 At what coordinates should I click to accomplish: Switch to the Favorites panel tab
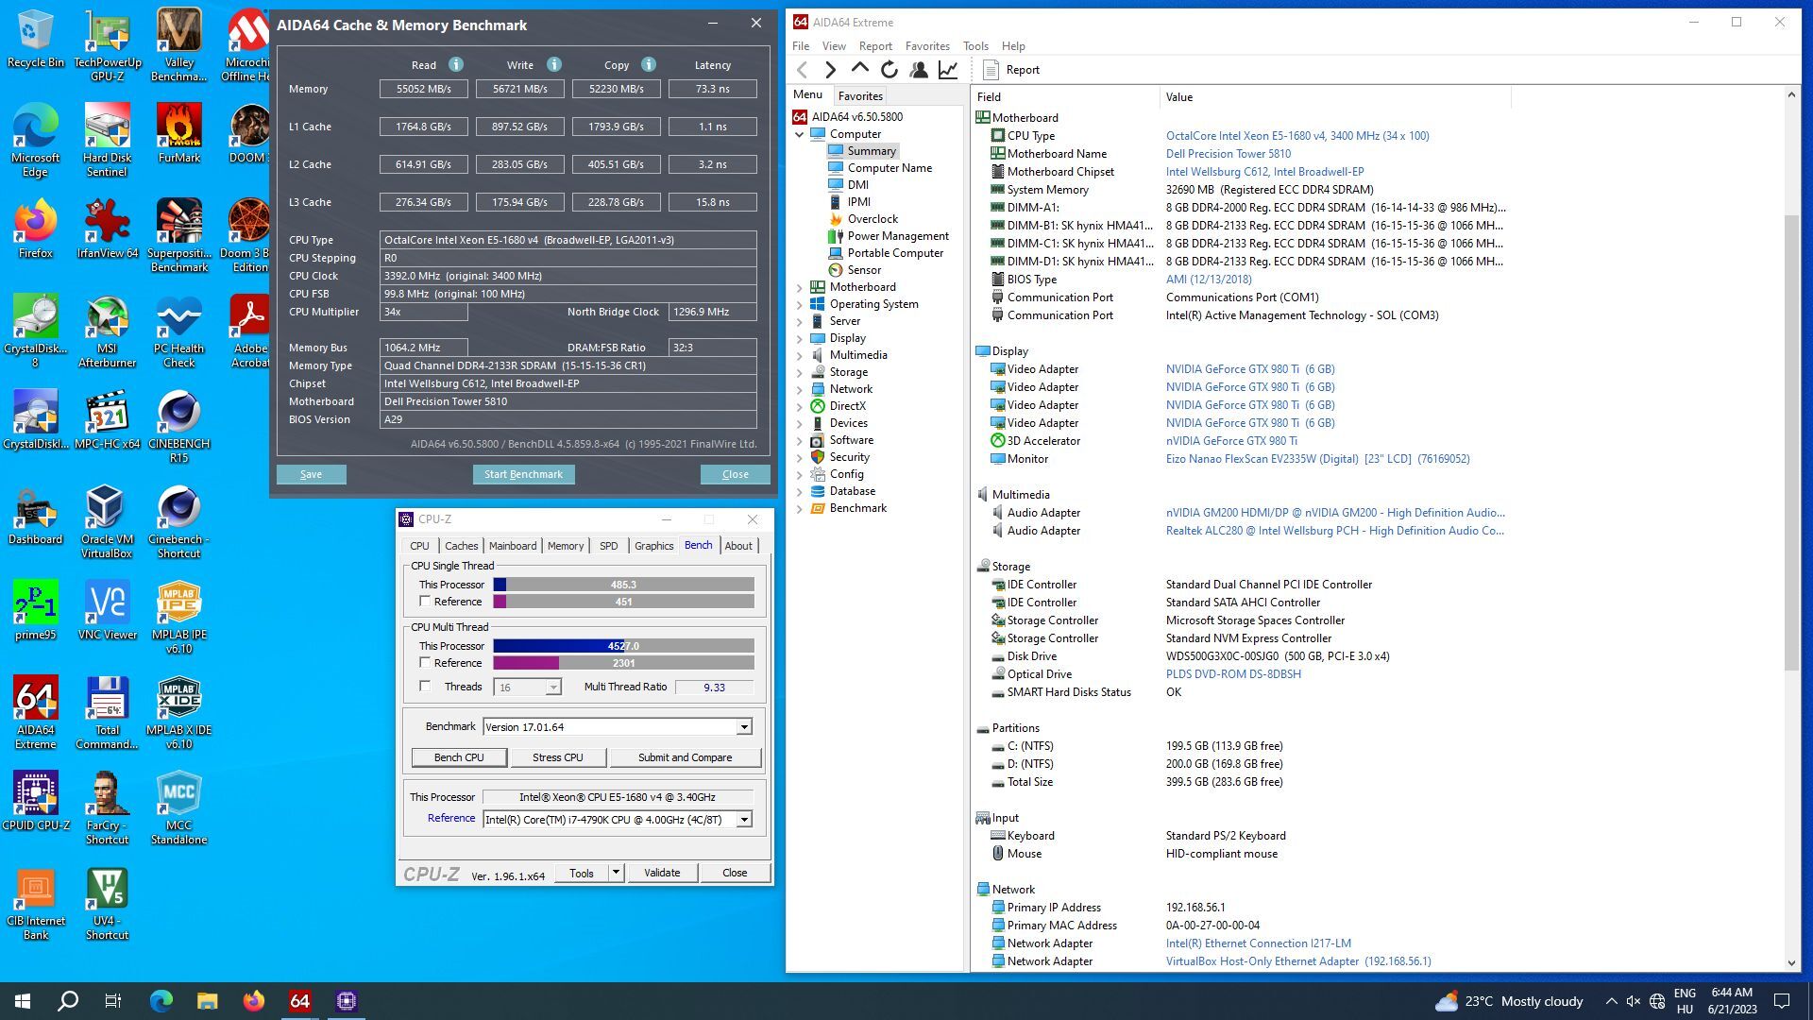pos(860,95)
